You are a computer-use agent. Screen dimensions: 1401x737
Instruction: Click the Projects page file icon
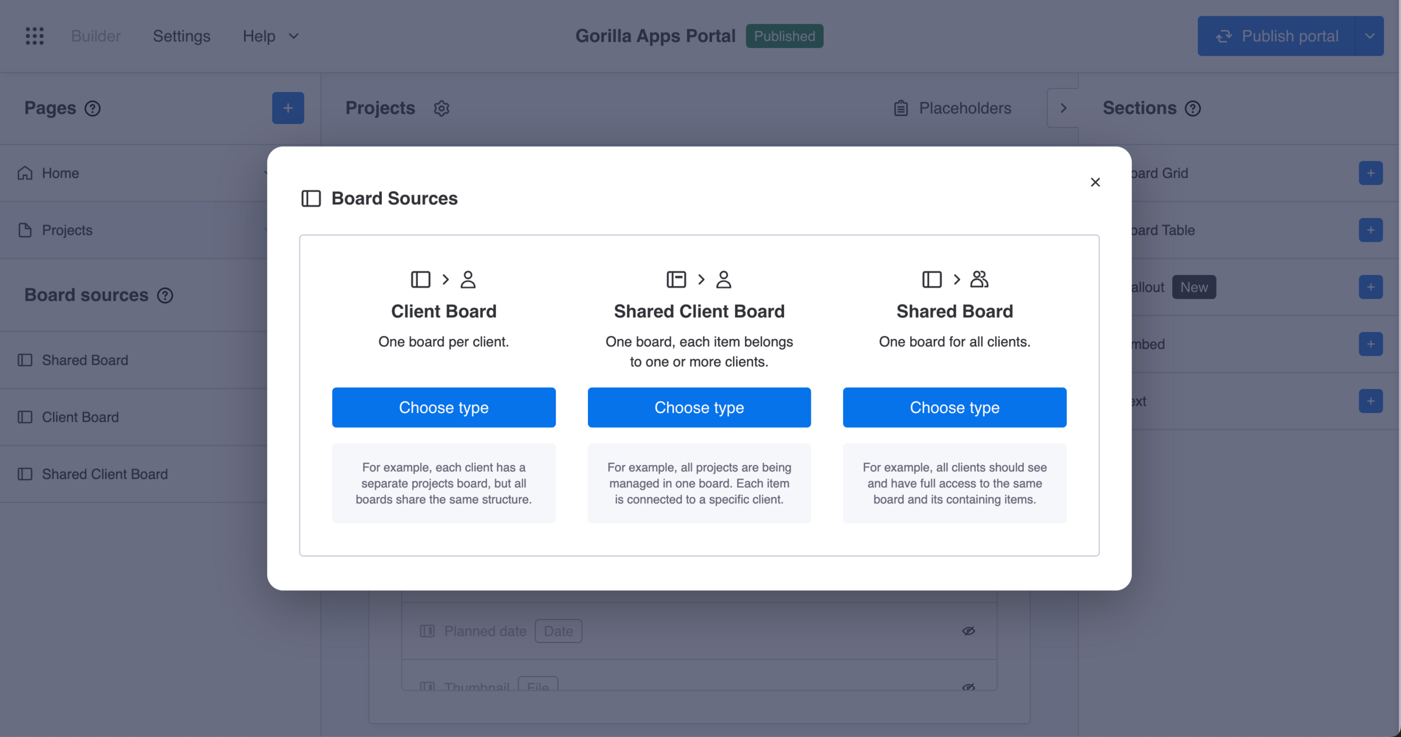pyautogui.click(x=25, y=230)
